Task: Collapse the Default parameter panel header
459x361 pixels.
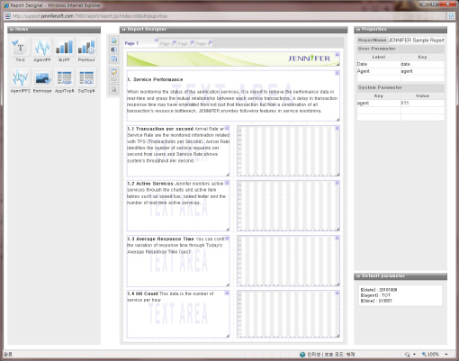Action: [x=400, y=276]
